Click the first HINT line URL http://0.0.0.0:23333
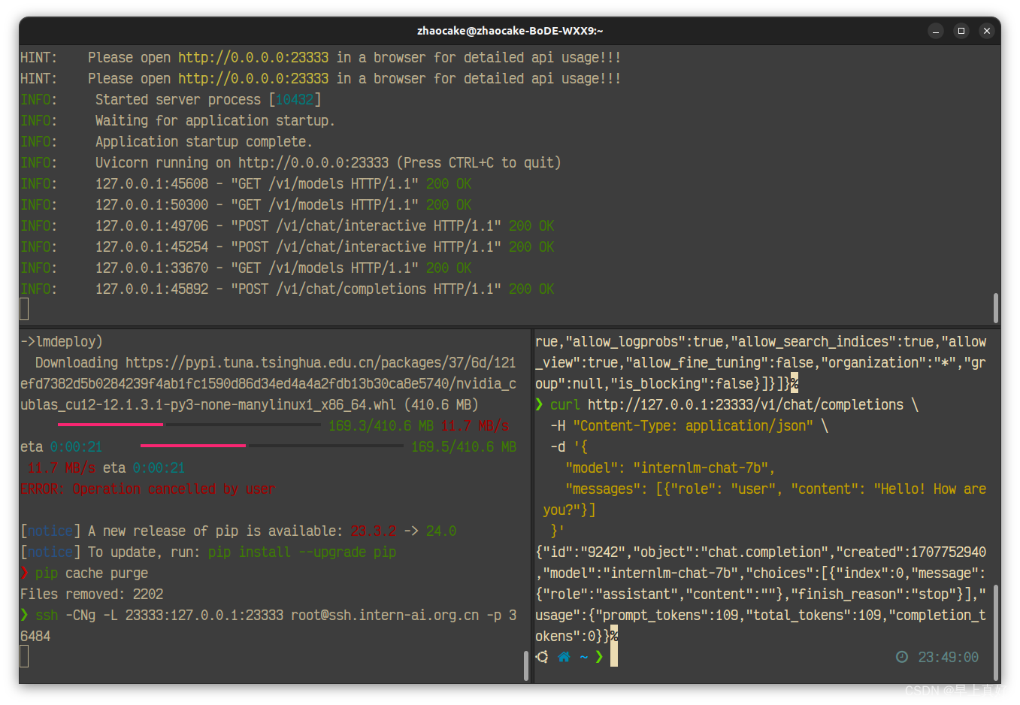 (253, 58)
